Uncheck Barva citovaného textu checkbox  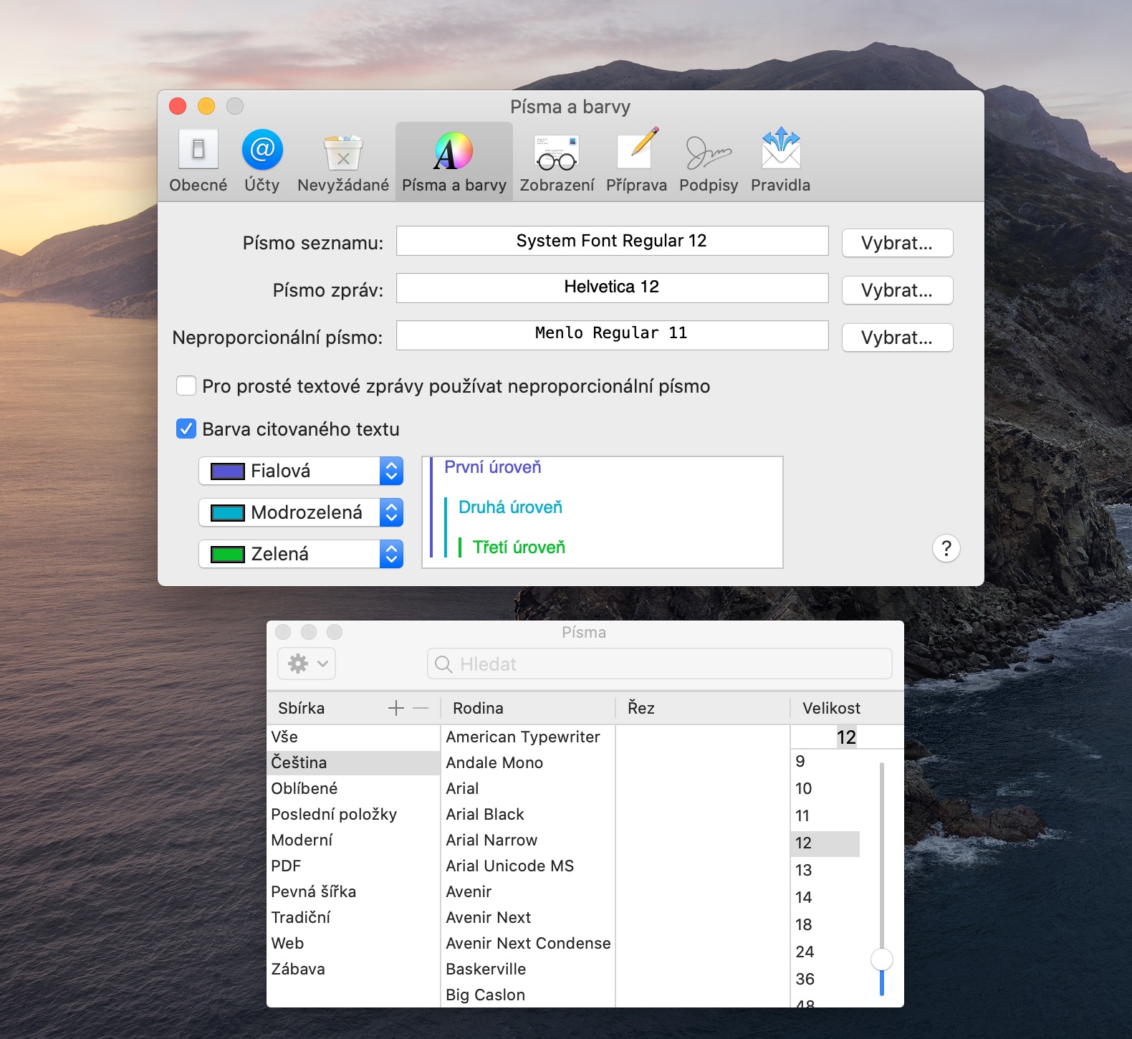click(x=186, y=429)
